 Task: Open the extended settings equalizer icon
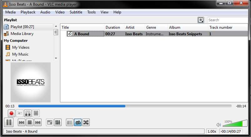[x=58, y=123]
